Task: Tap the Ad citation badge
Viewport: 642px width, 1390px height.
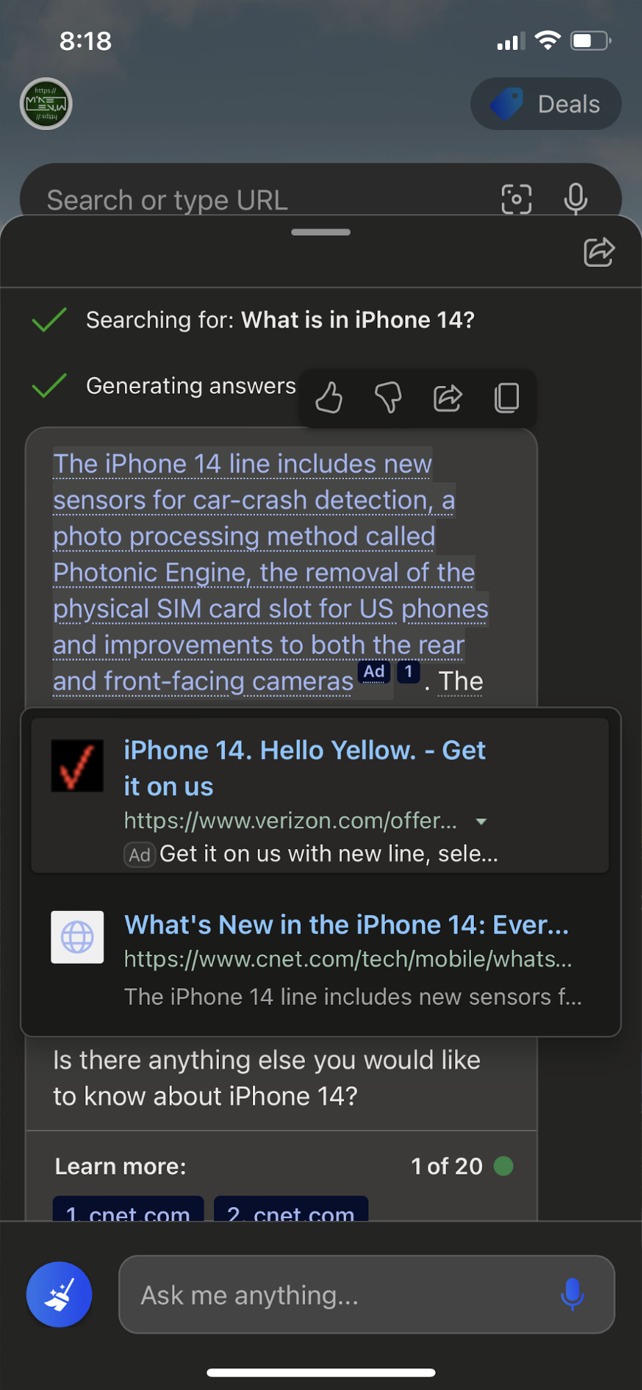Action: click(374, 672)
